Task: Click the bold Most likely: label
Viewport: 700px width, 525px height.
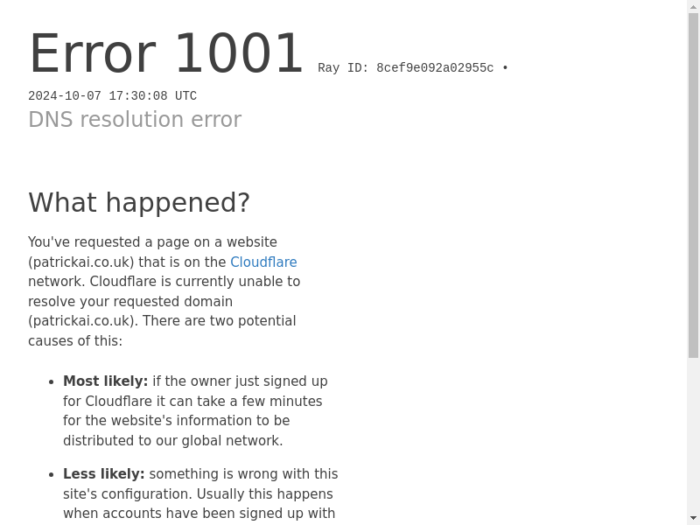Action: pyautogui.click(x=105, y=381)
